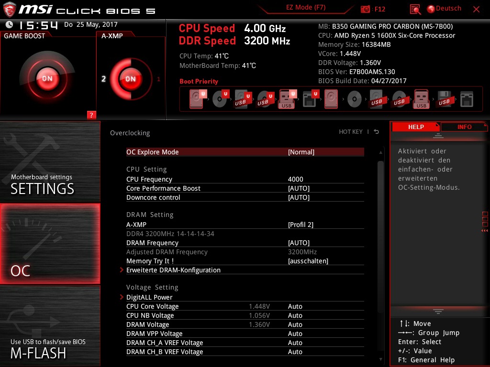Viewport: 490px width, 367px height.
Task: Select the legacy network boot icon
Action: pos(467,99)
